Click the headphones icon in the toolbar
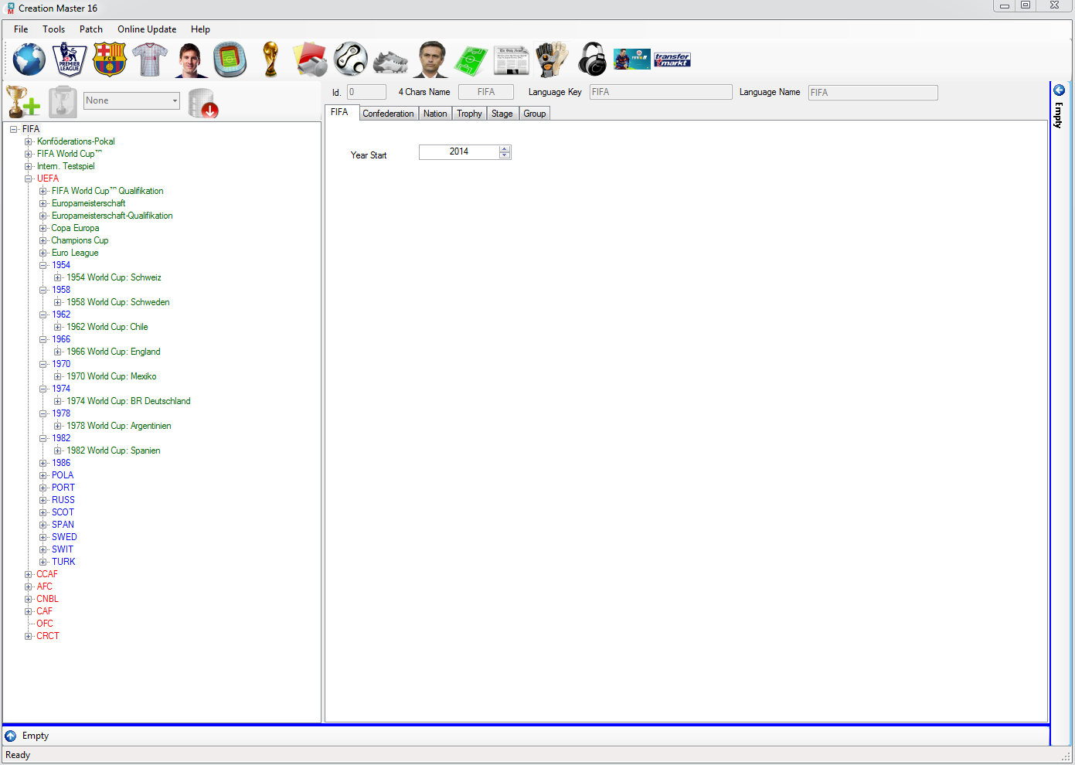 coord(593,59)
